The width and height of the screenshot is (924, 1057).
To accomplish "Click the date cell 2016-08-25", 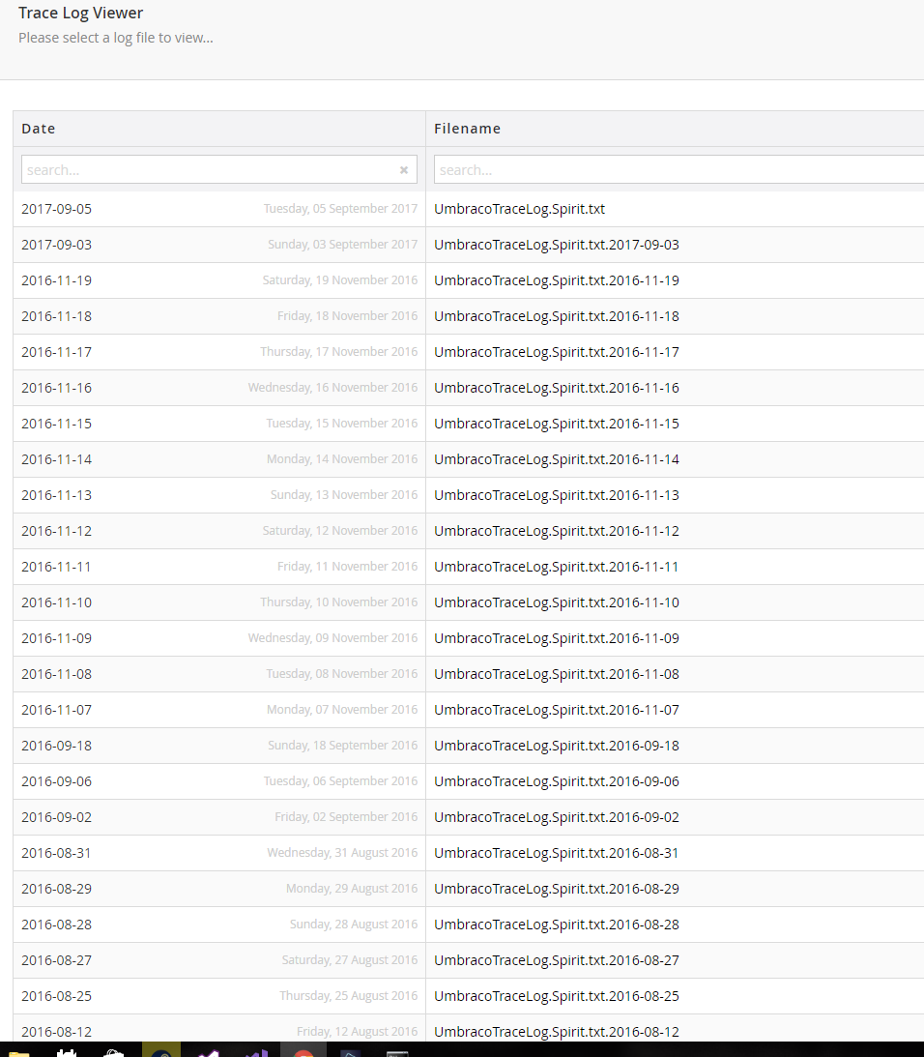I will coord(57,995).
